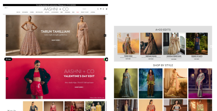Open the Lehengas Under $2000 edit image
Screen dimensions: 217x111
[x=174, y=44]
